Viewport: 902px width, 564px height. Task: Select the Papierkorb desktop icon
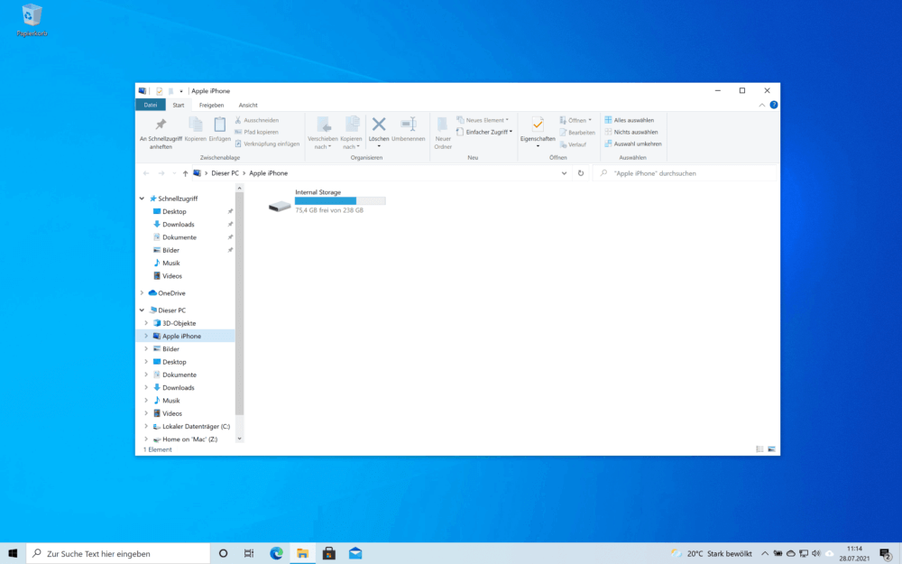point(32,20)
